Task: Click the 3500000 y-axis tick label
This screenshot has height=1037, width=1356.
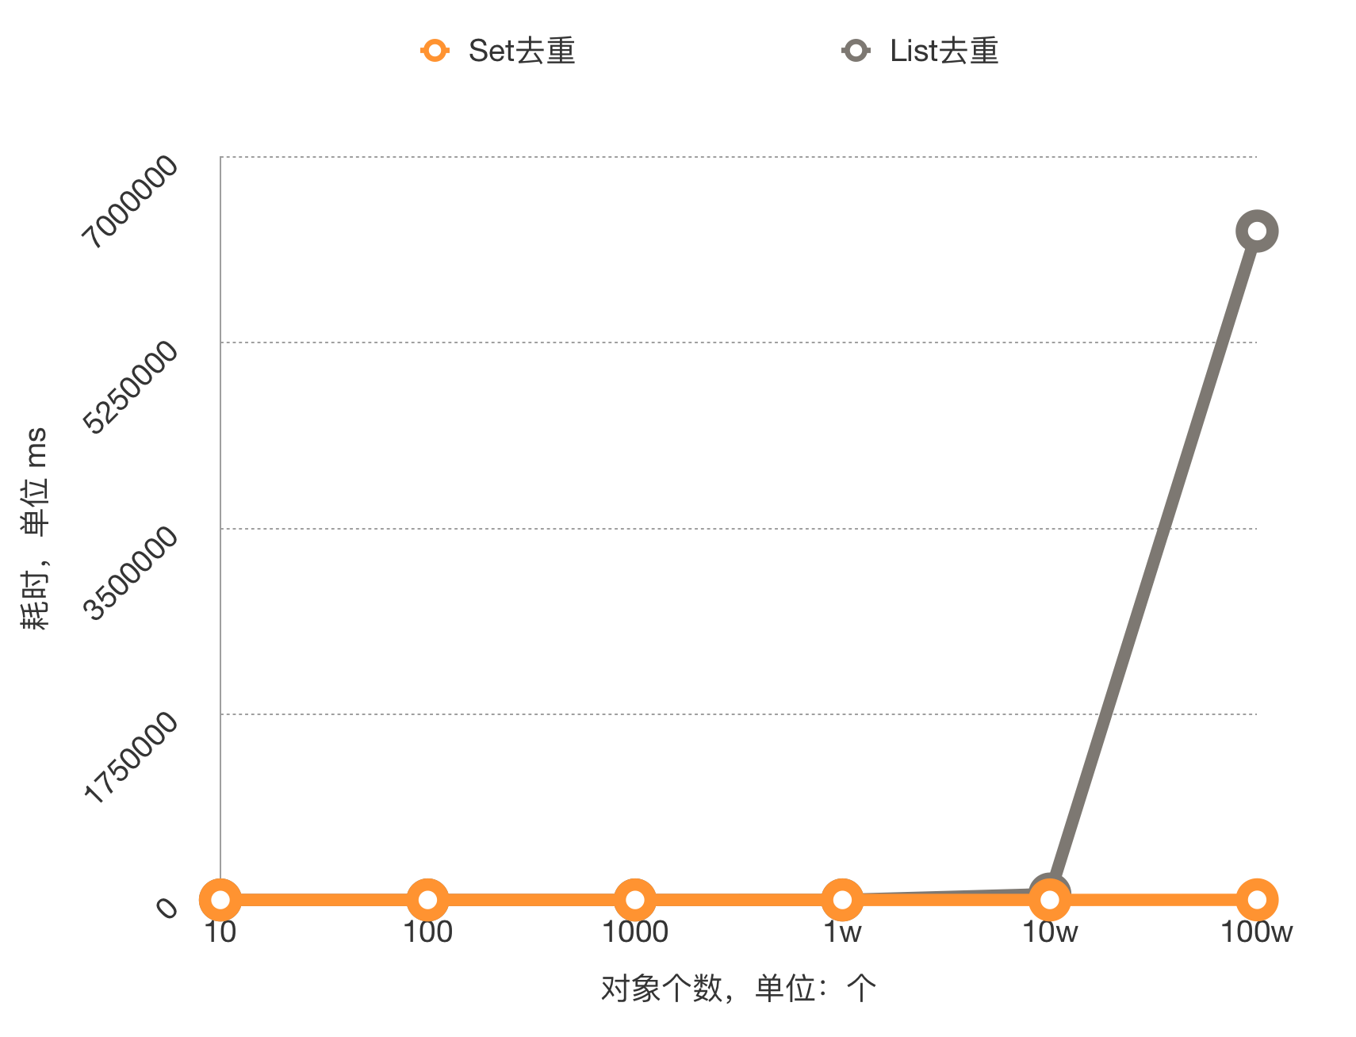Action: [x=131, y=572]
